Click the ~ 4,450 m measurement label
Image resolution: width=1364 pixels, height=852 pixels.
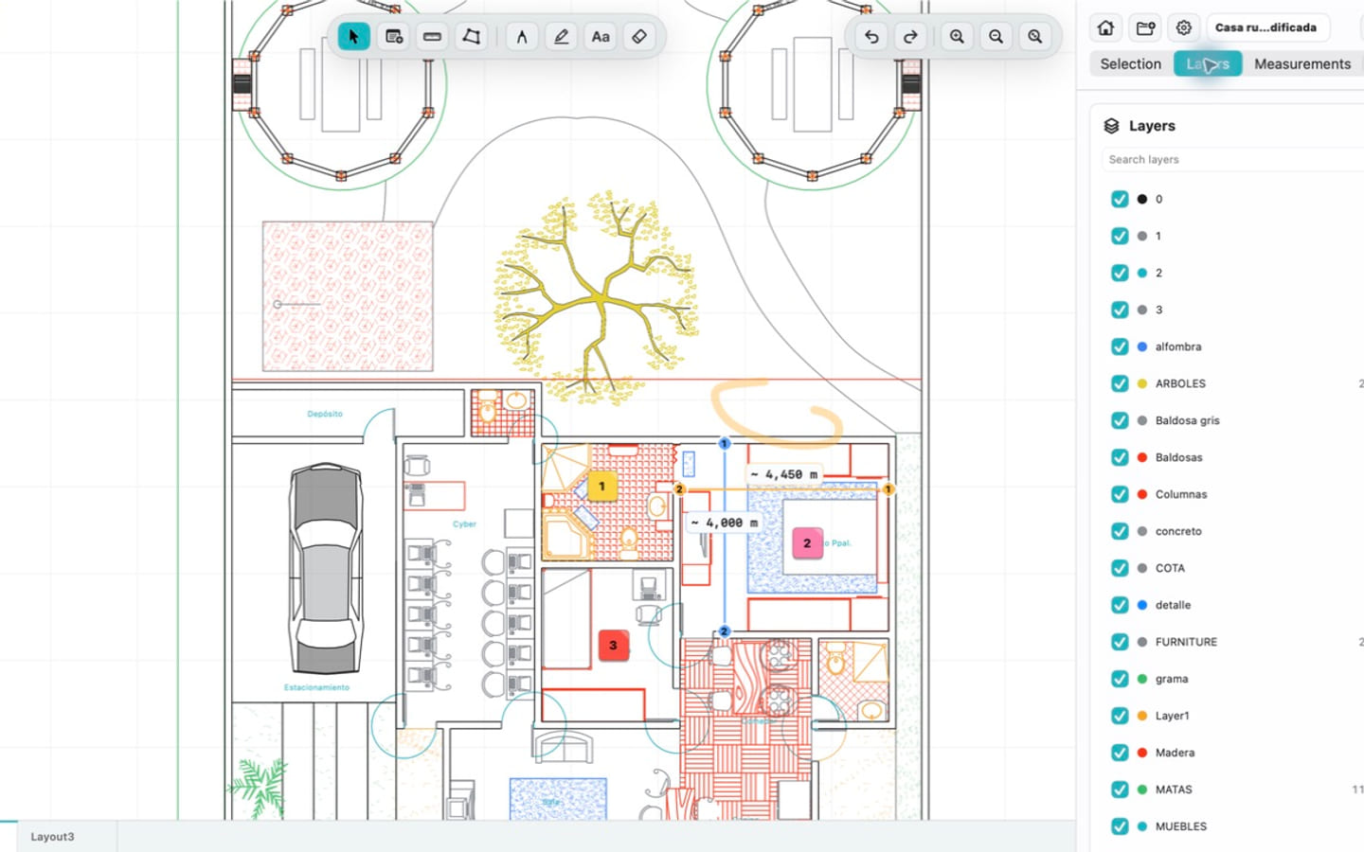point(783,474)
